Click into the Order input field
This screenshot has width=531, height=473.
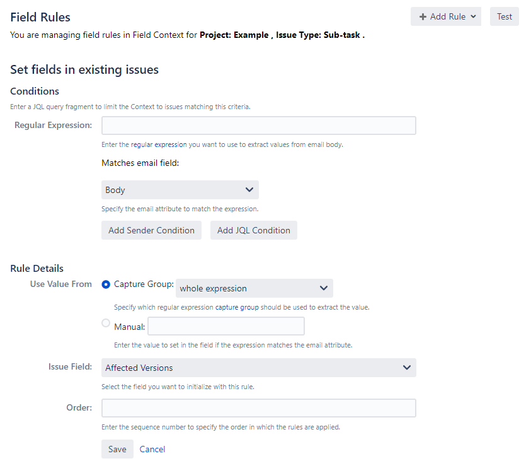(x=259, y=408)
